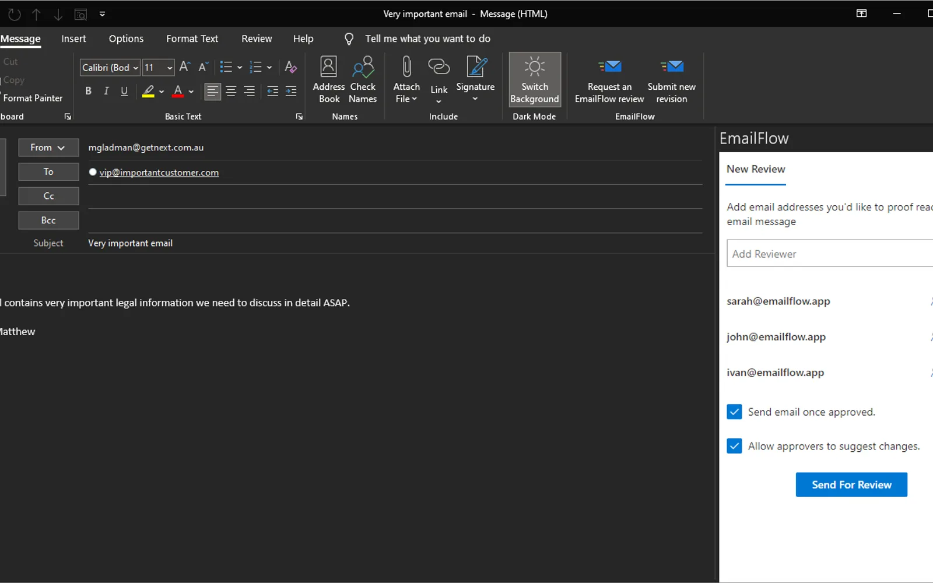Open the Address Book
Viewport: 933px width, 583px height.
tap(329, 80)
